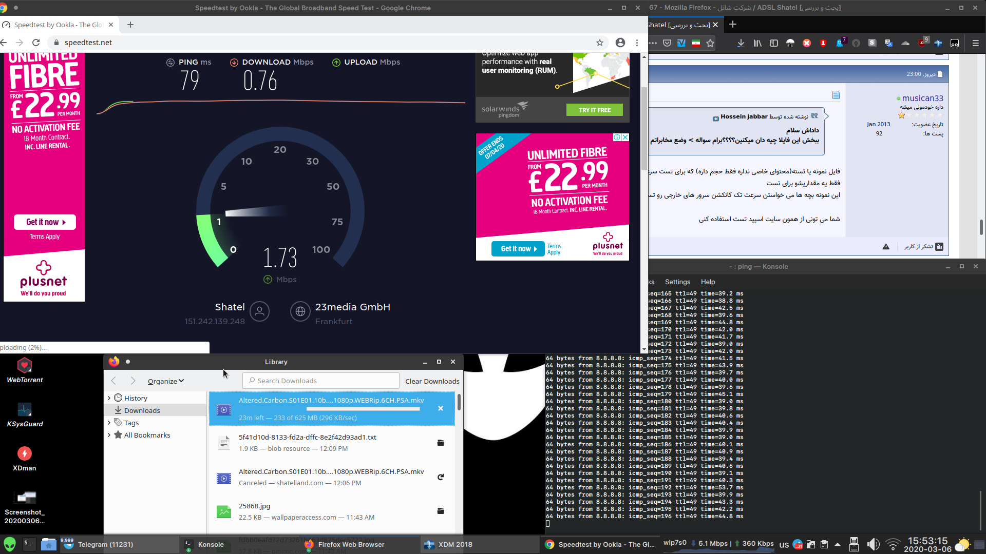Viewport: 986px width, 554px height.
Task: Open containing folder for 25868.jpg
Action: point(441,511)
